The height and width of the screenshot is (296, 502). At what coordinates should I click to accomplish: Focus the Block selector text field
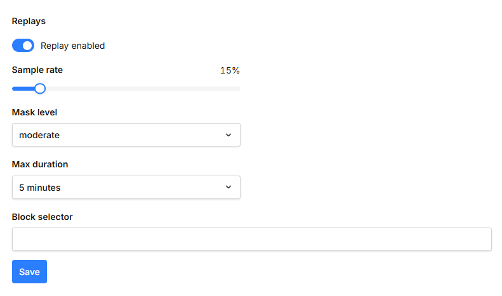(251, 240)
